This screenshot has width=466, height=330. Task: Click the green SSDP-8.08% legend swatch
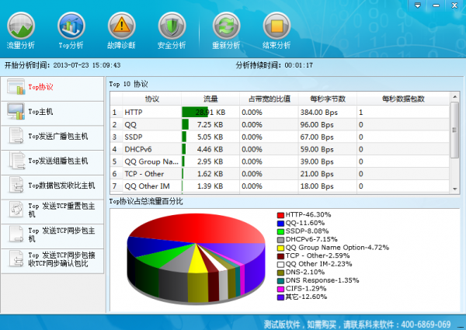click(280, 231)
